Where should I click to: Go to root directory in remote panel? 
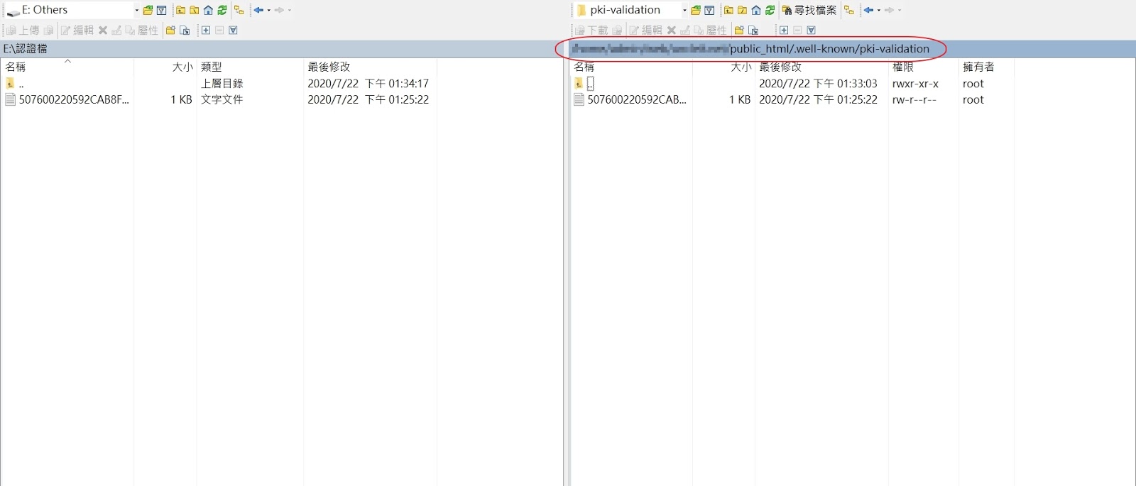click(742, 10)
